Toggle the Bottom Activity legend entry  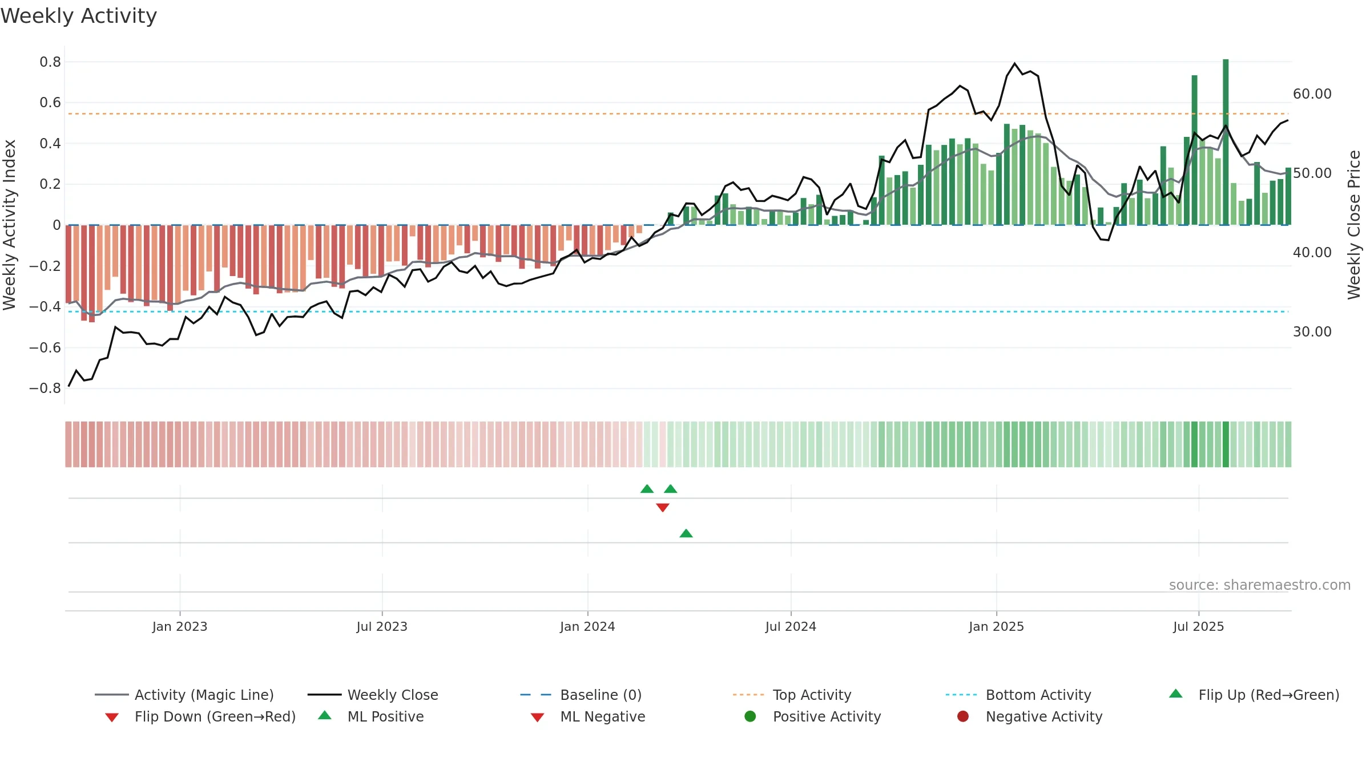point(1018,695)
